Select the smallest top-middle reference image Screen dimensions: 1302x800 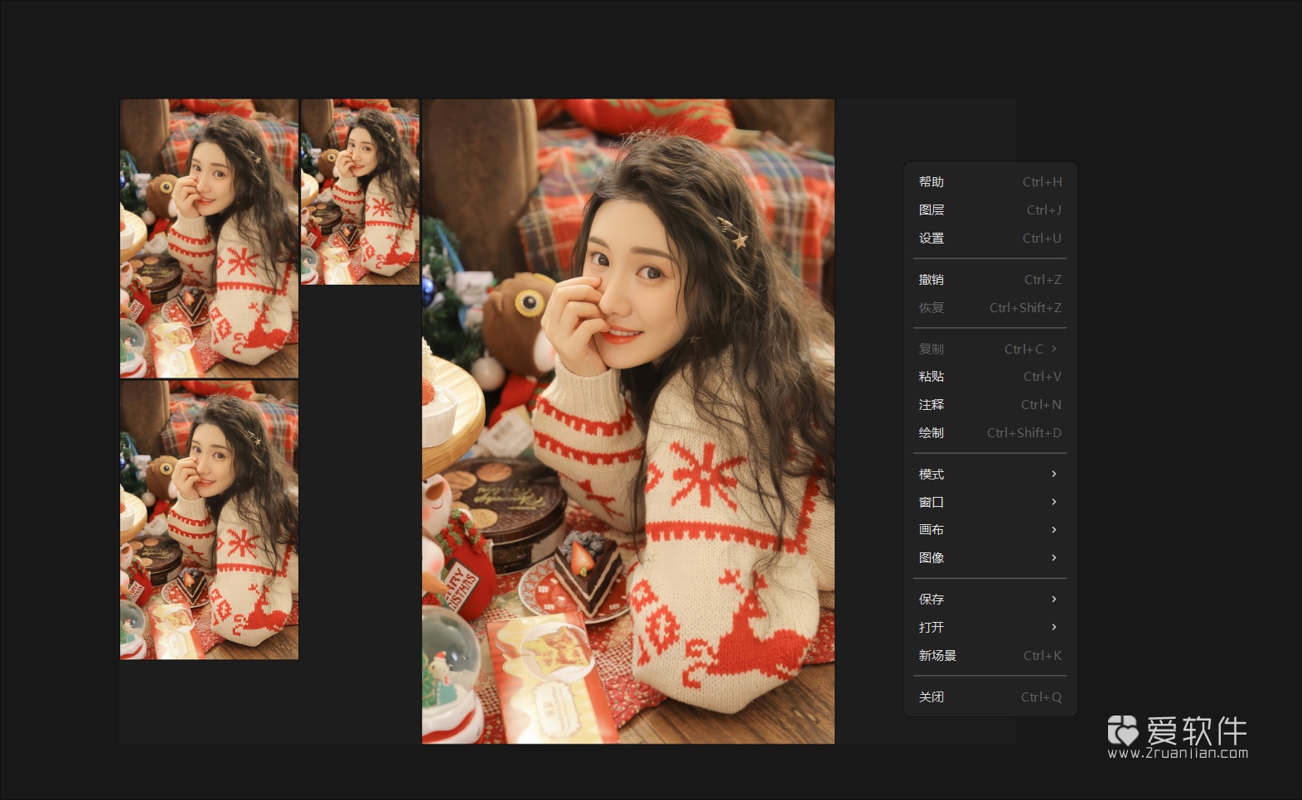point(360,191)
